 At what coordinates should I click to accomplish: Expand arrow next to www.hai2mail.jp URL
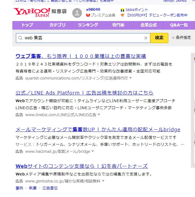[x=93, y=151]
